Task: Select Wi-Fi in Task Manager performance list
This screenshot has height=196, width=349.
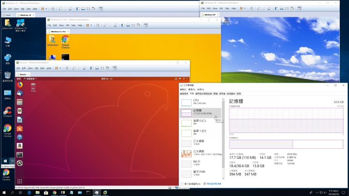Action: [x=200, y=163]
